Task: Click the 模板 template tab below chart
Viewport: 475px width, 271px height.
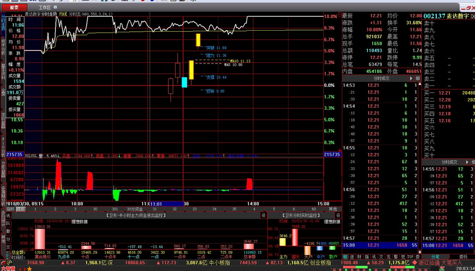Action: pos(21,209)
